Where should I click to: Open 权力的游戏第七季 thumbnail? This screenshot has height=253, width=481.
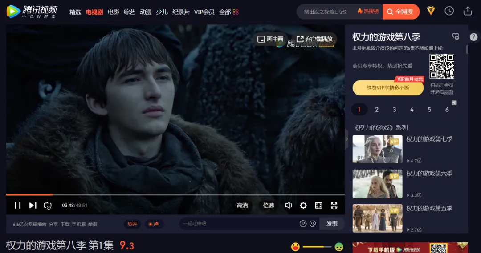pyautogui.click(x=377, y=149)
